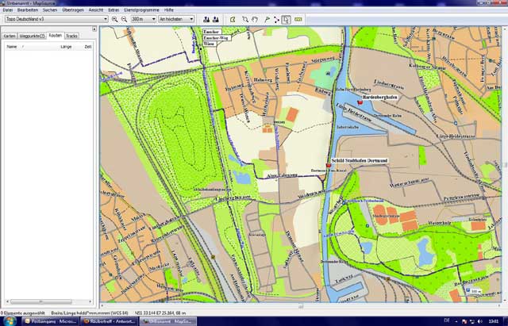Expand the 300 m zoom scale dropdown

click(143, 18)
